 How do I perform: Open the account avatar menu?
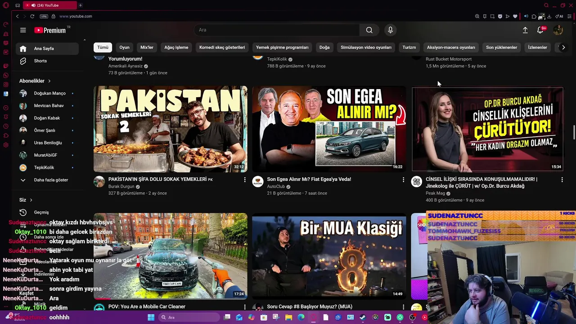558,30
